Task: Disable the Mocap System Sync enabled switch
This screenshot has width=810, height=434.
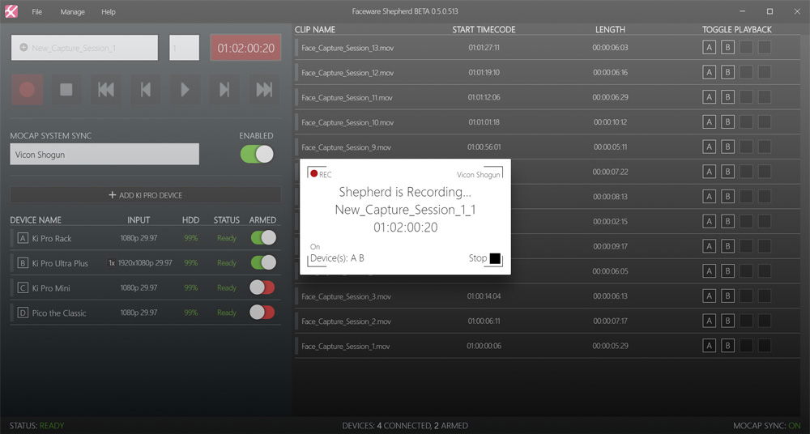Action: [257, 154]
